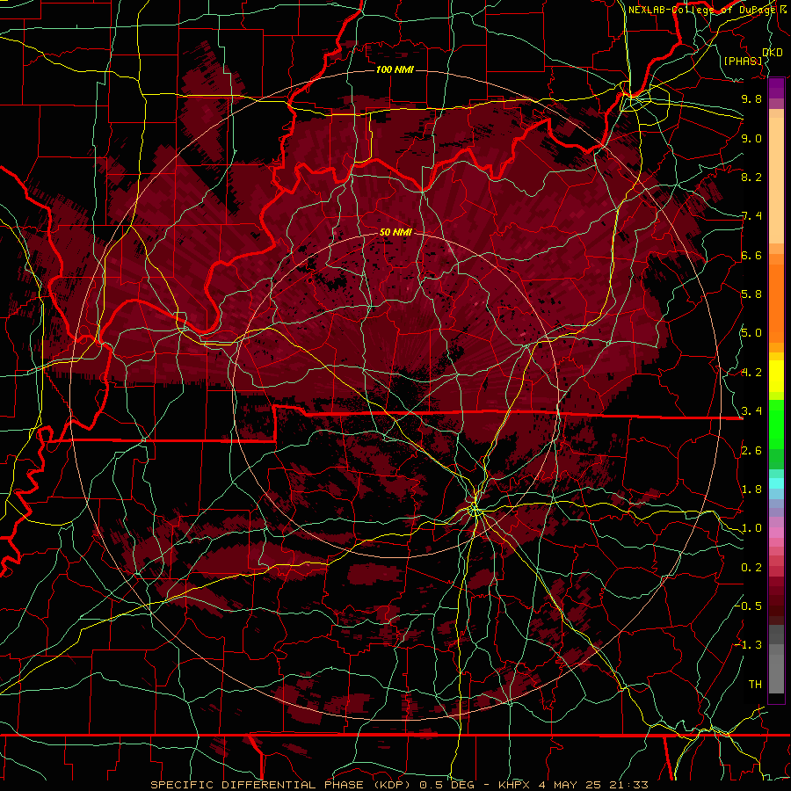This screenshot has height=791, width=791.
Task: Click the 1.8 legend value
Action: click(x=751, y=490)
